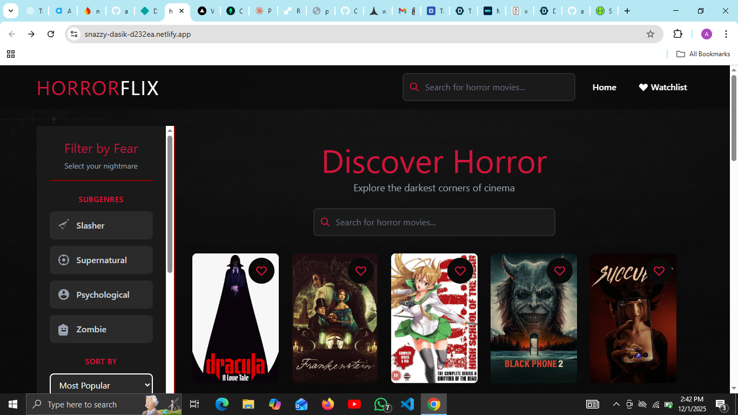Click the browser forward arrow
738x415 pixels.
coord(31,34)
